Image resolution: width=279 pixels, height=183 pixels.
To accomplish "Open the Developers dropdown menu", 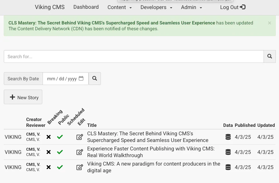I will pos(156,7).
